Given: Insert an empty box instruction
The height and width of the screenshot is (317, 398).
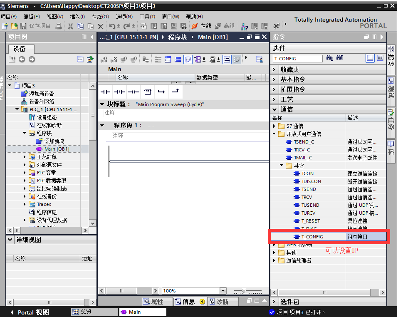Looking at the screenshot, I should click(x=148, y=92).
